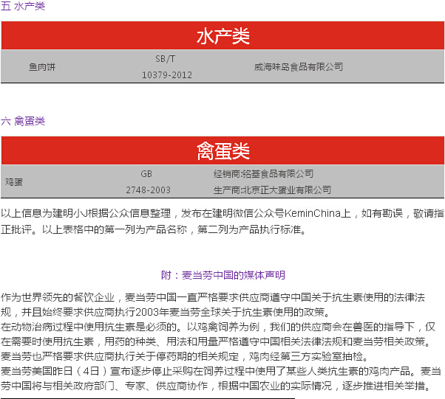Click the heading '附：麦当劳中国的媒体声明'

pos(222,275)
